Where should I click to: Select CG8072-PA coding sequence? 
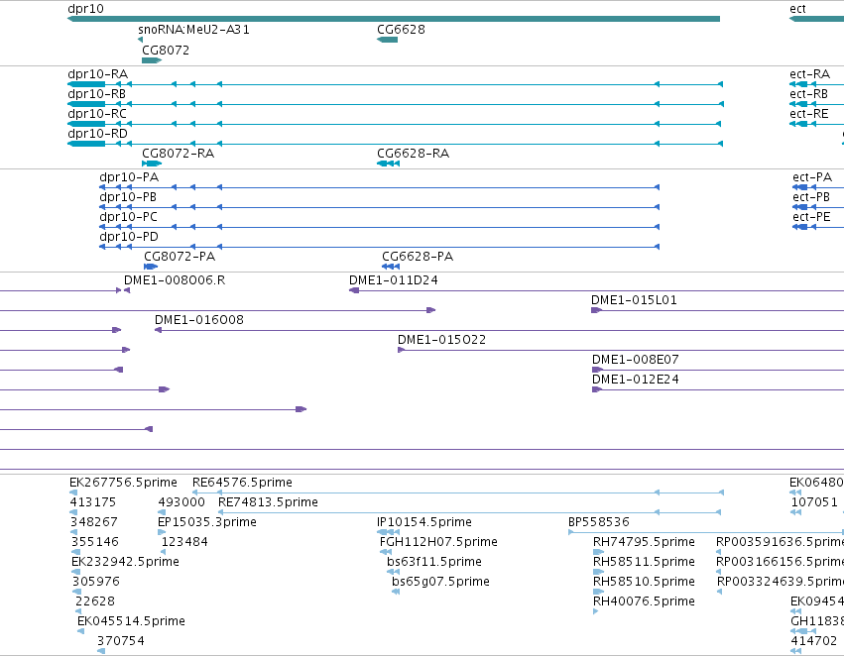(x=151, y=267)
